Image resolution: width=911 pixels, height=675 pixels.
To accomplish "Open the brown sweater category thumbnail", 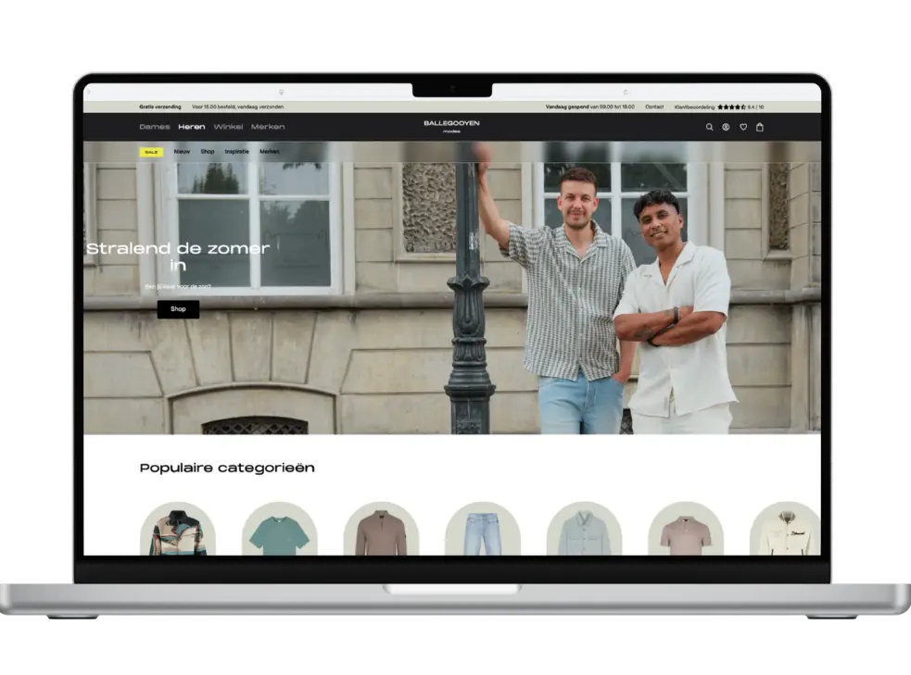I will tap(381, 529).
